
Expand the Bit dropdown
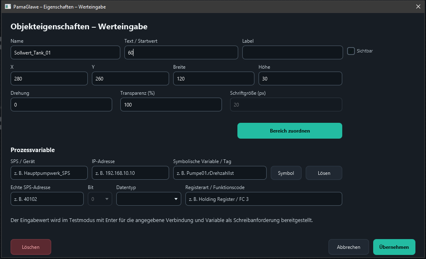point(100,199)
